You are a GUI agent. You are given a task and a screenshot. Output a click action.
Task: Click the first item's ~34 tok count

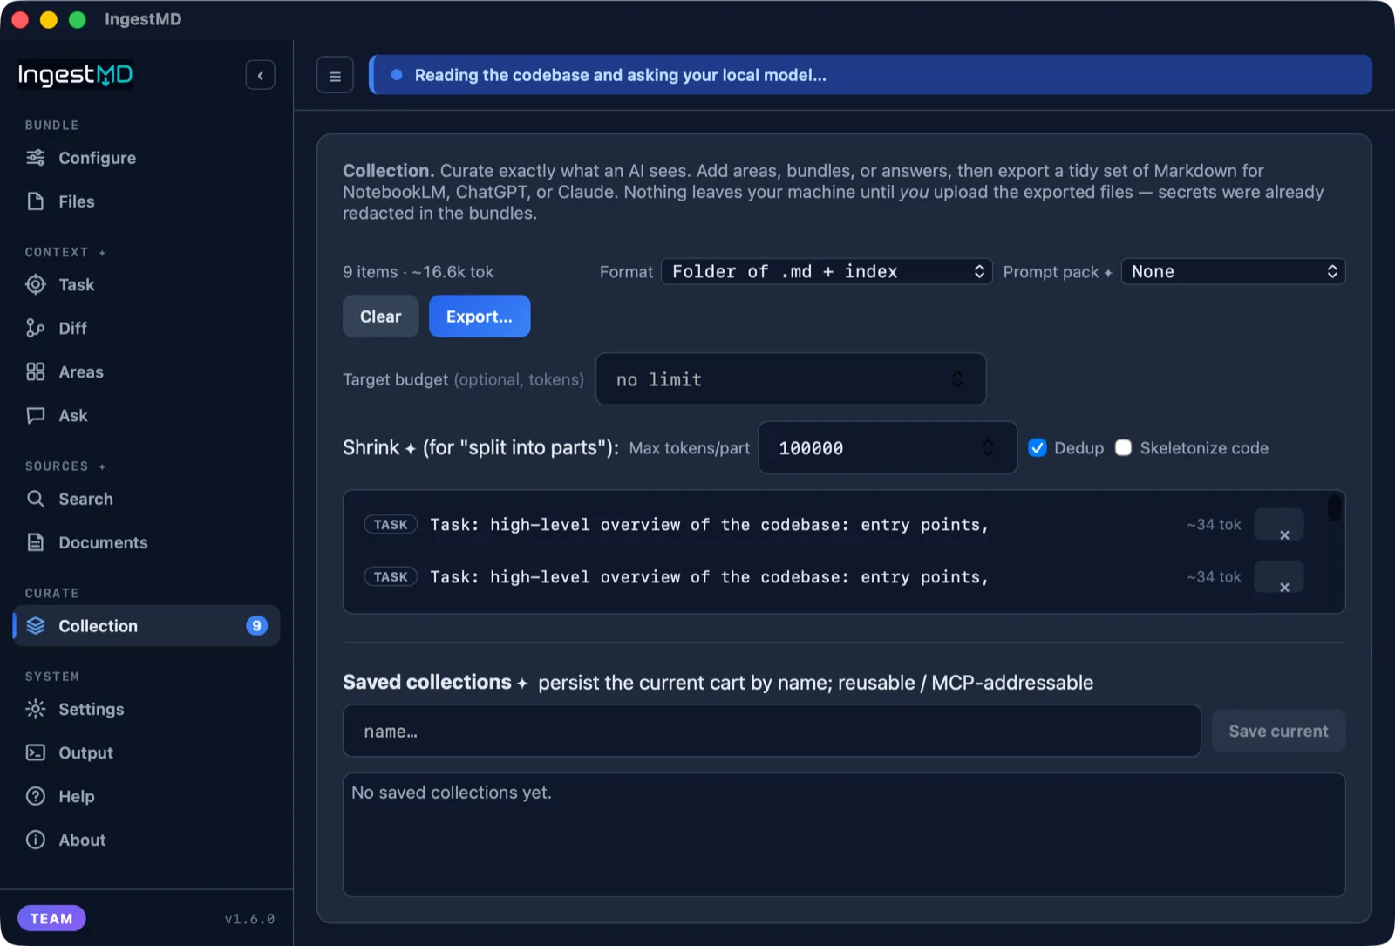click(x=1214, y=525)
